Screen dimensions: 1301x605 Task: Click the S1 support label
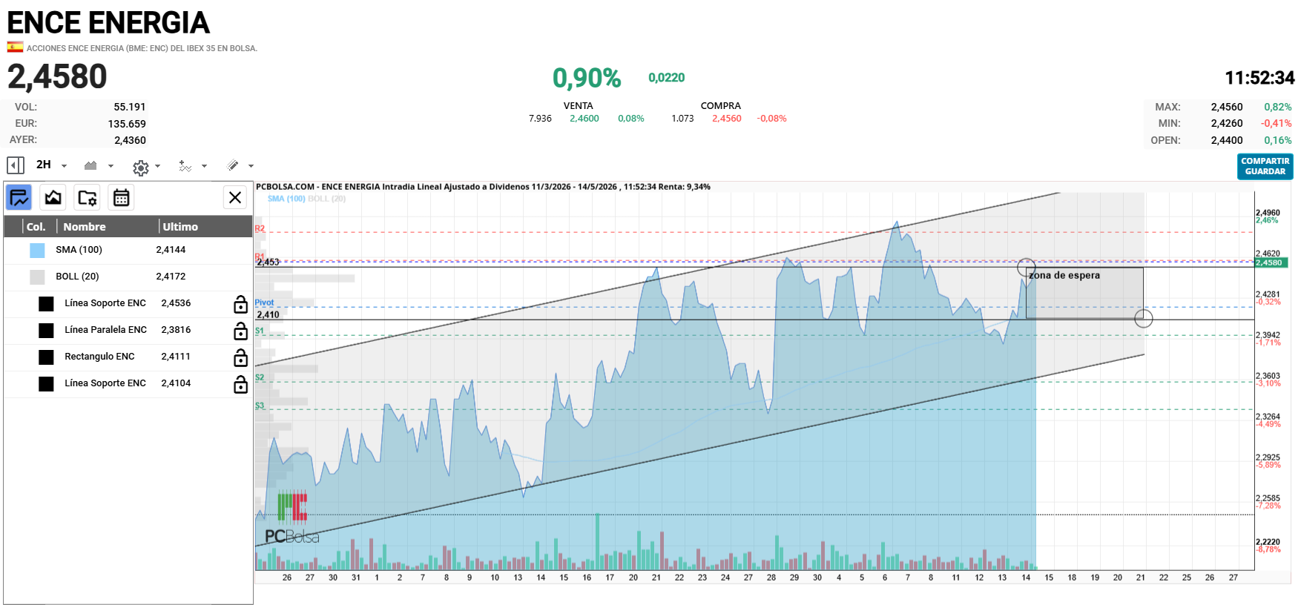coord(260,331)
